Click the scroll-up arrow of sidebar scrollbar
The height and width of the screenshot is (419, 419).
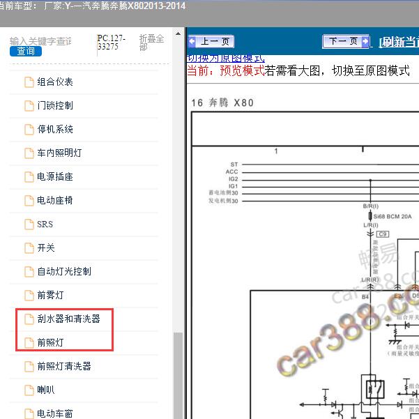point(178,34)
